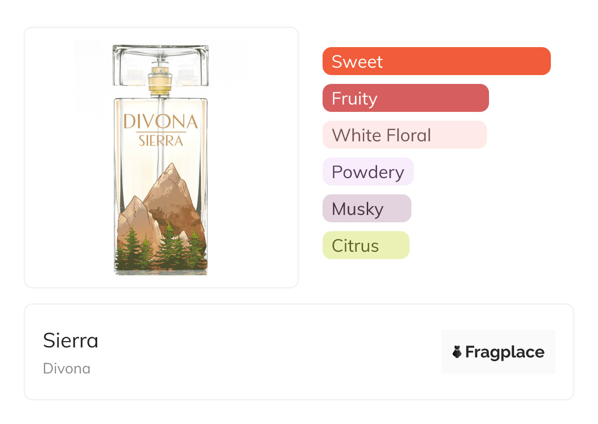This screenshot has height=424, width=598.
Task: Click the SIERRA lettering on the bottle
Action: [161, 141]
